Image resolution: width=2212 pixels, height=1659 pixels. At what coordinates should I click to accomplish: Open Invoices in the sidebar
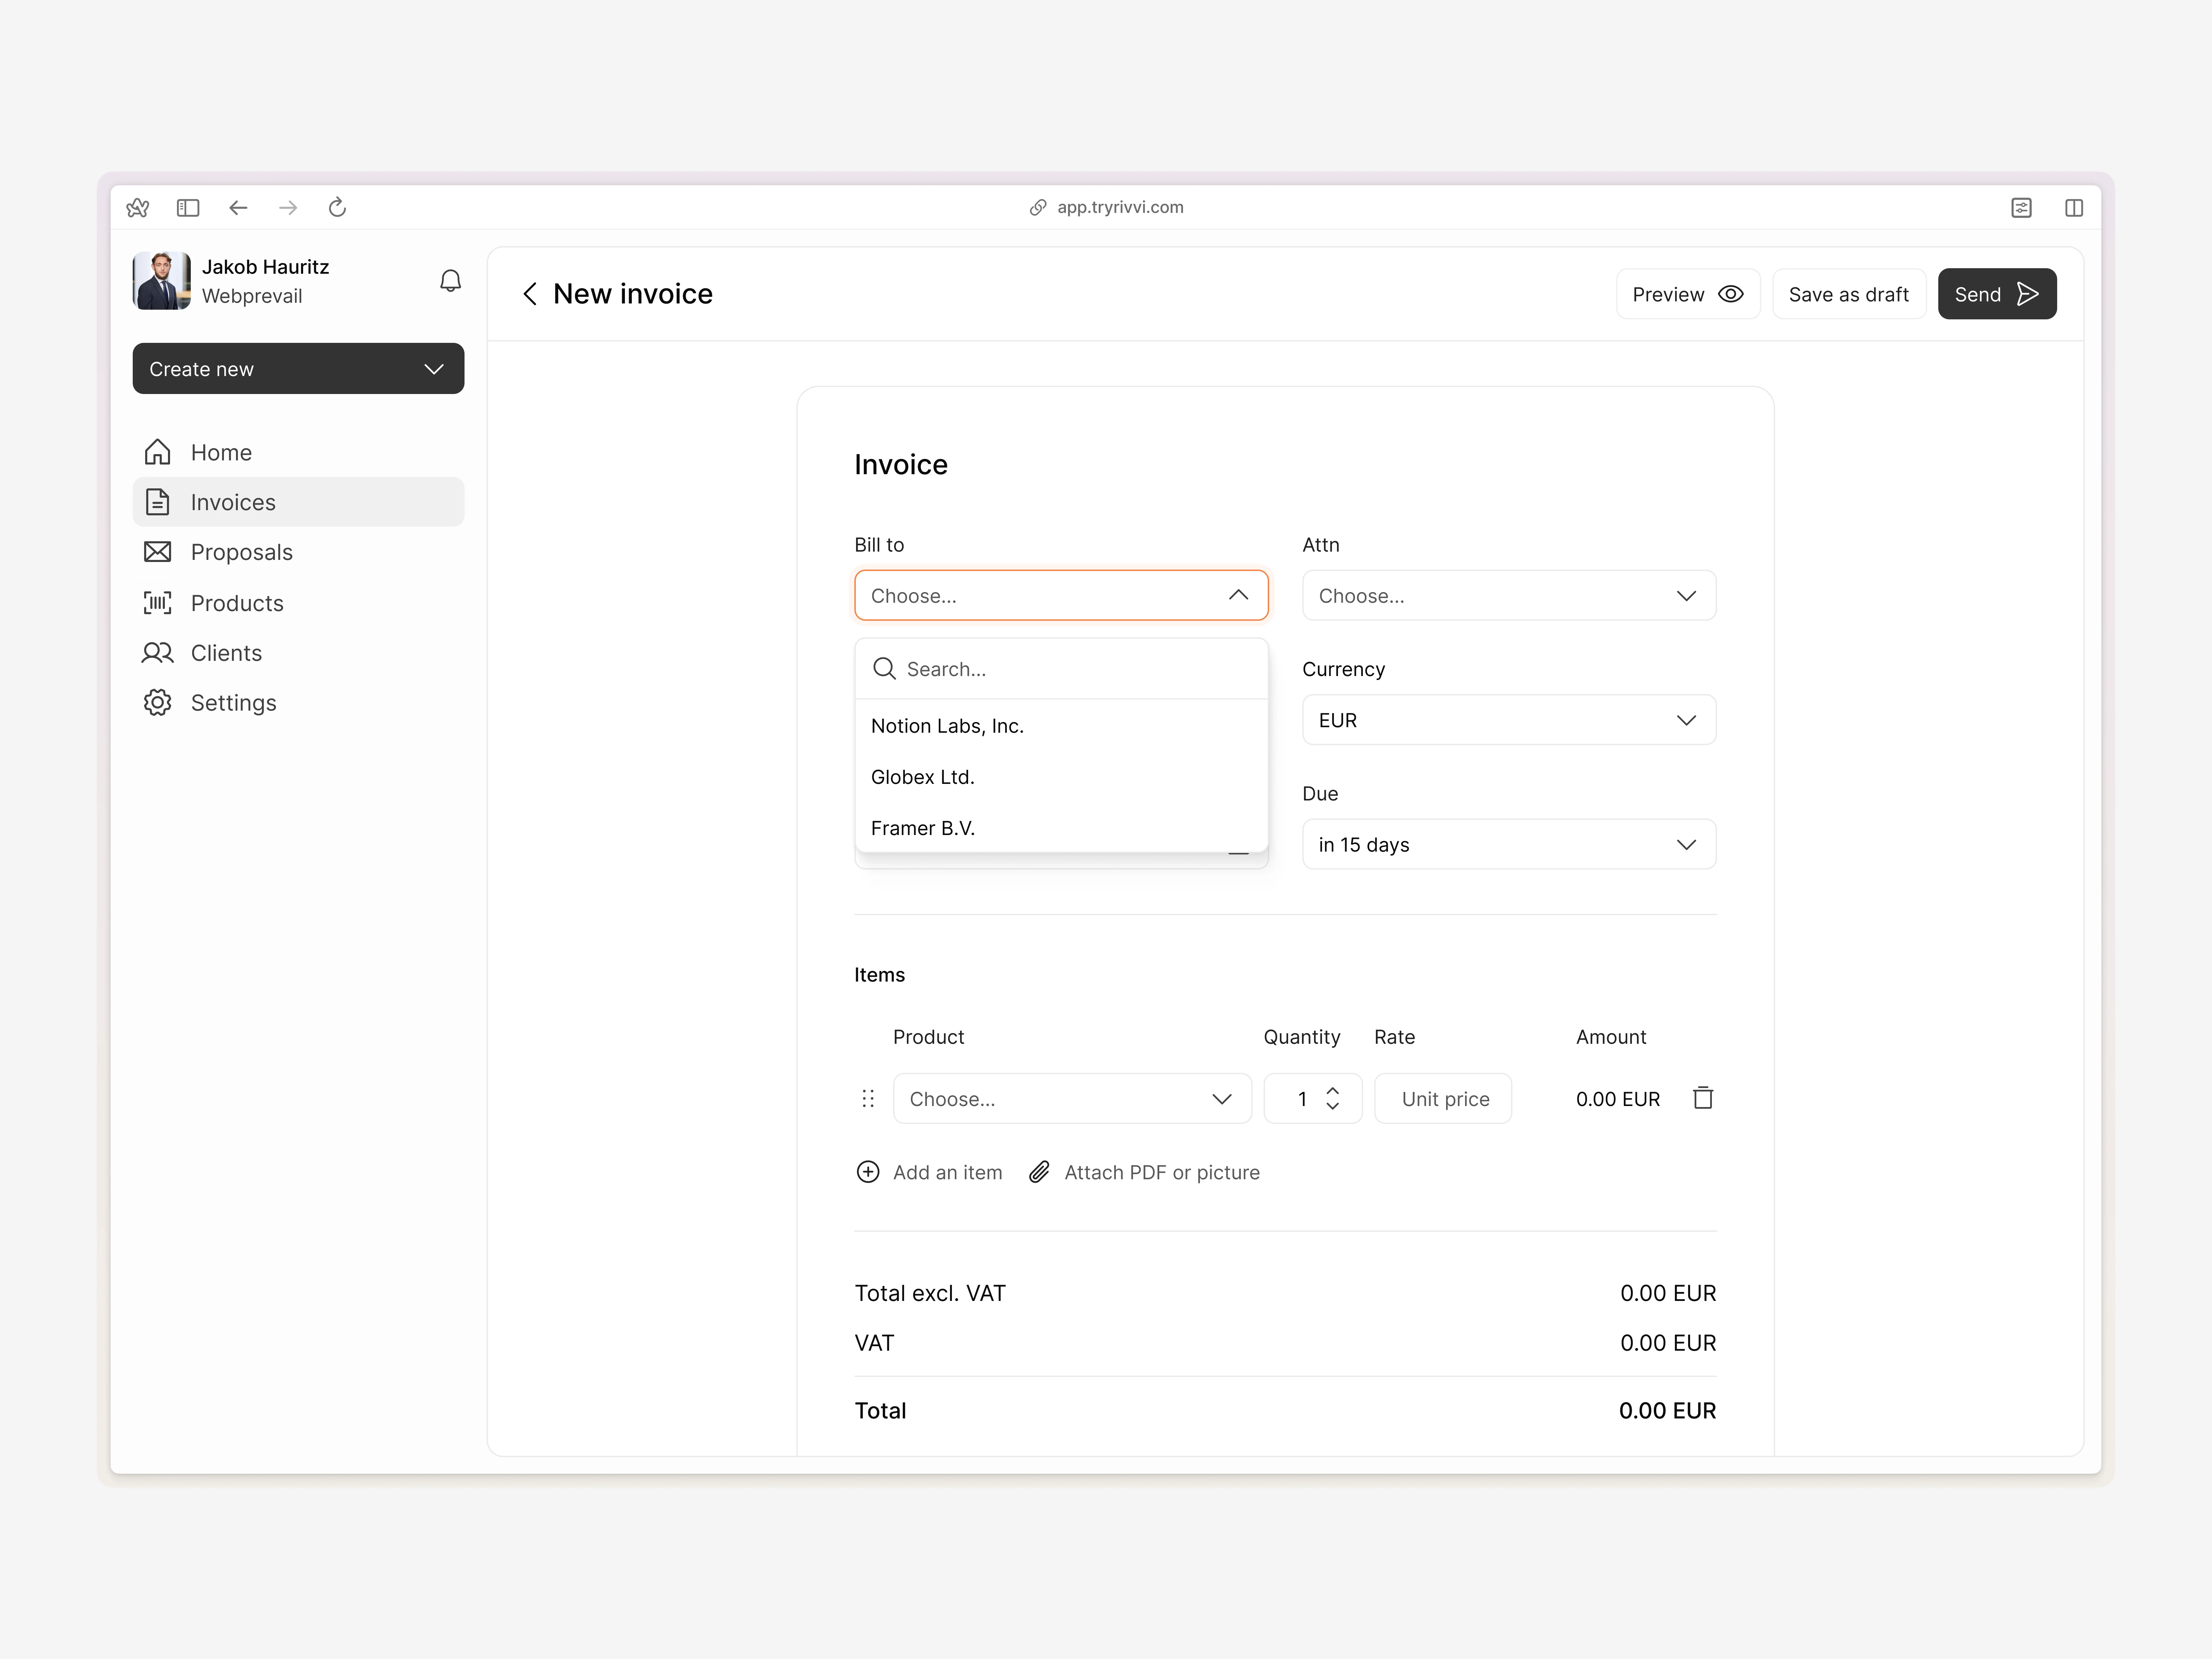298,502
